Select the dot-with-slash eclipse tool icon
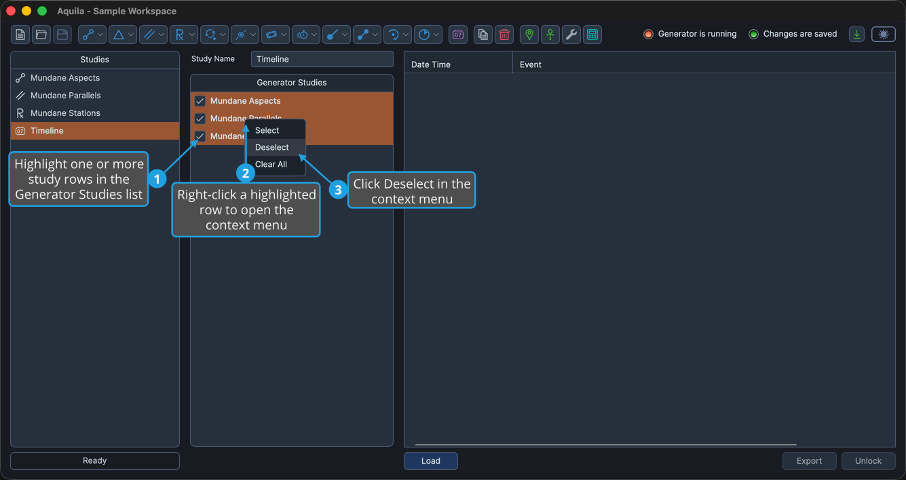 click(240, 35)
